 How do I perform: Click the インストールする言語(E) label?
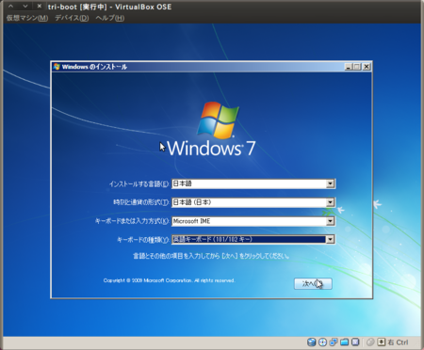(139, 184)
